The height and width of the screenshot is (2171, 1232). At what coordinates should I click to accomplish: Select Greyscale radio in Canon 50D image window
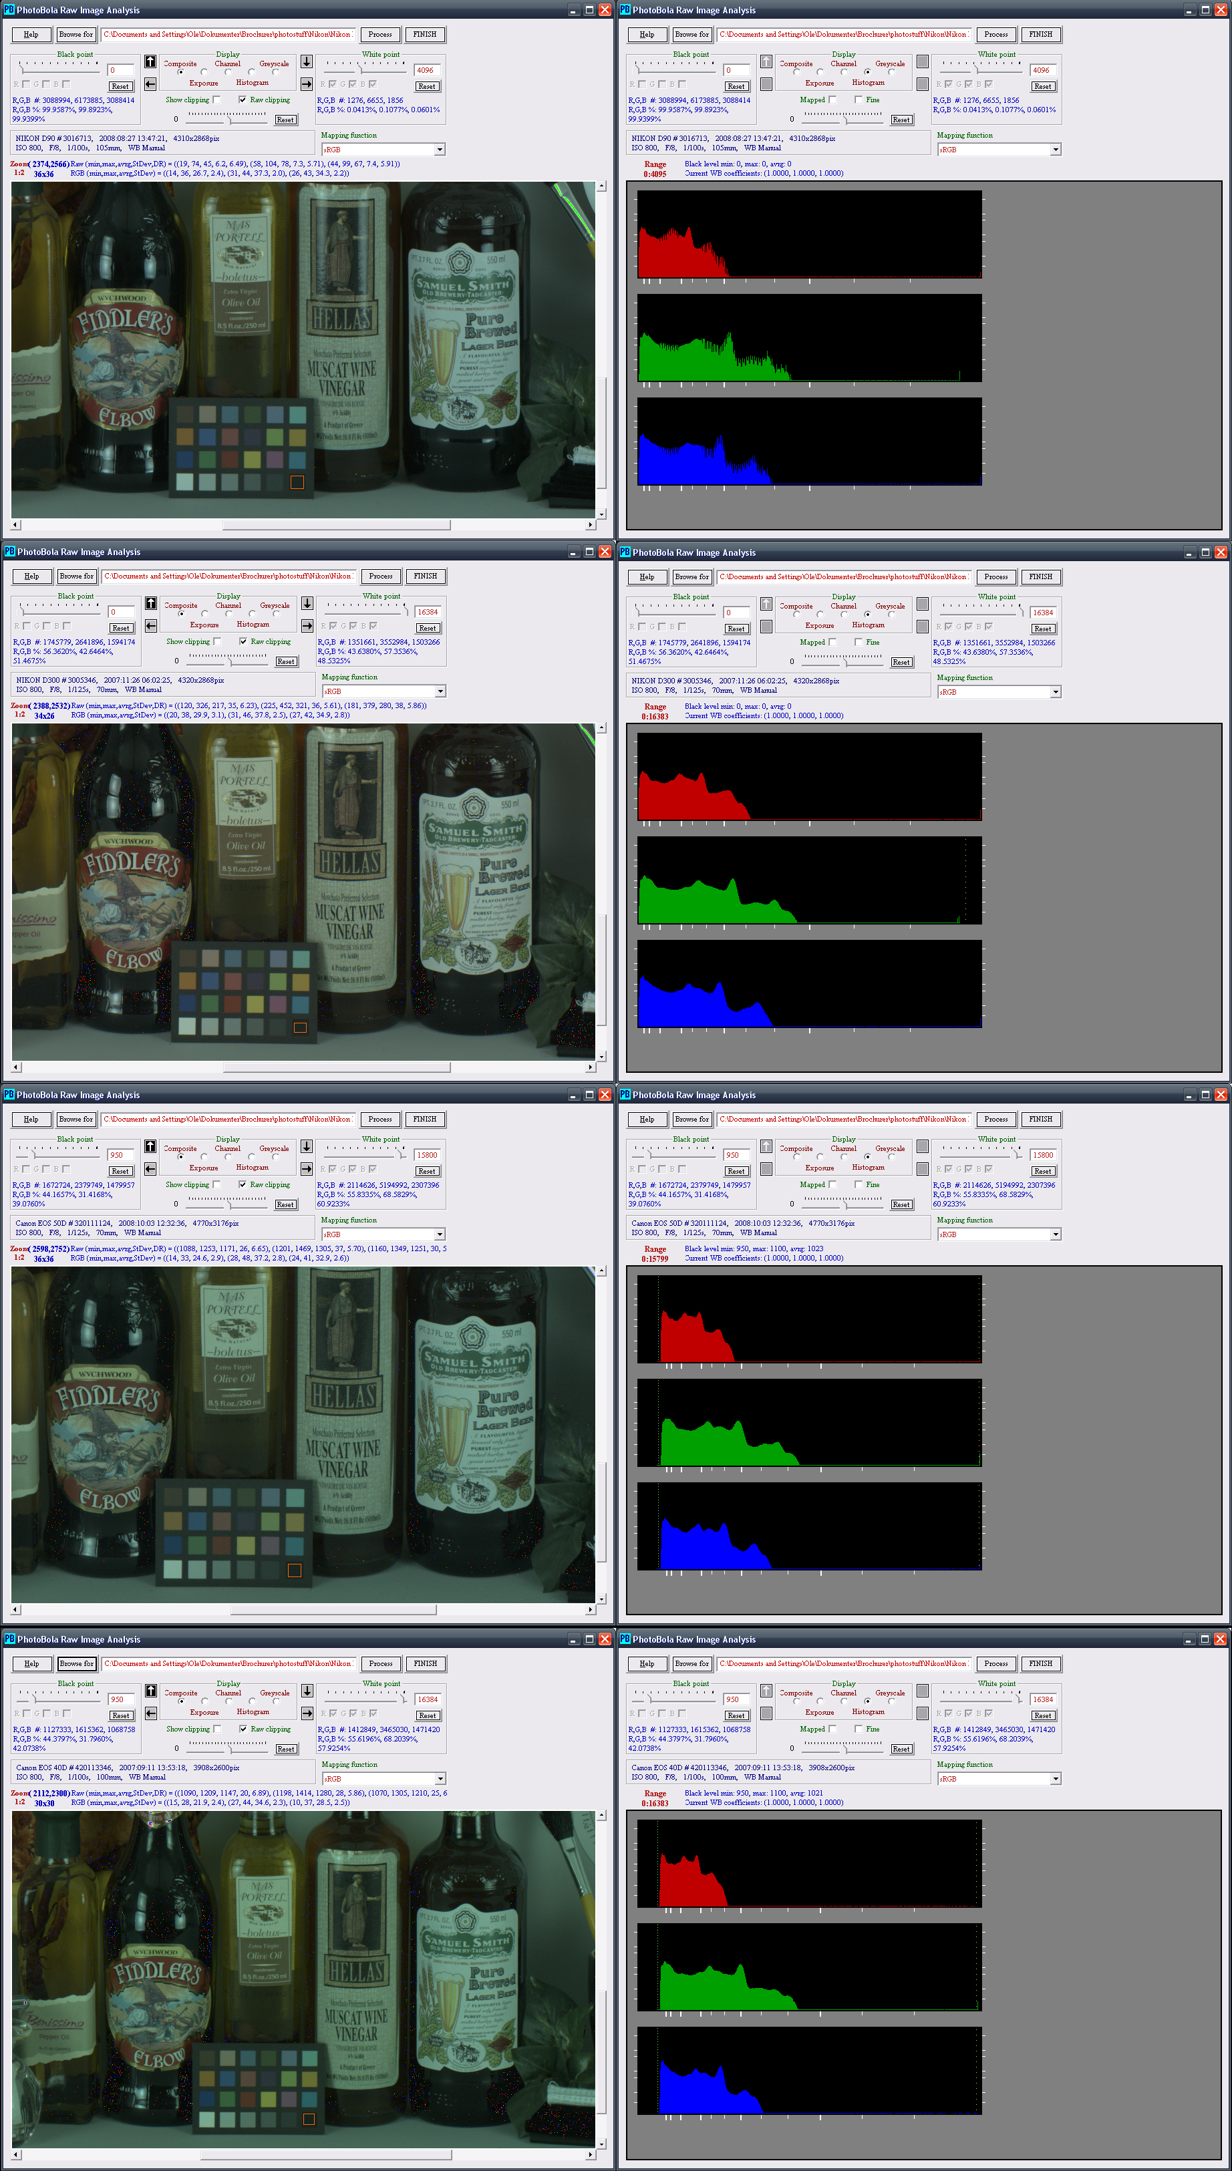tap(275, 1157)
